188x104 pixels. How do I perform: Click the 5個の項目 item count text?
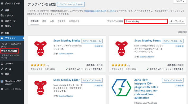click(182, 32)
